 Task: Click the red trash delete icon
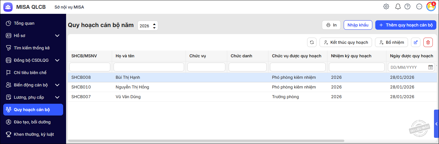(428, 42)
